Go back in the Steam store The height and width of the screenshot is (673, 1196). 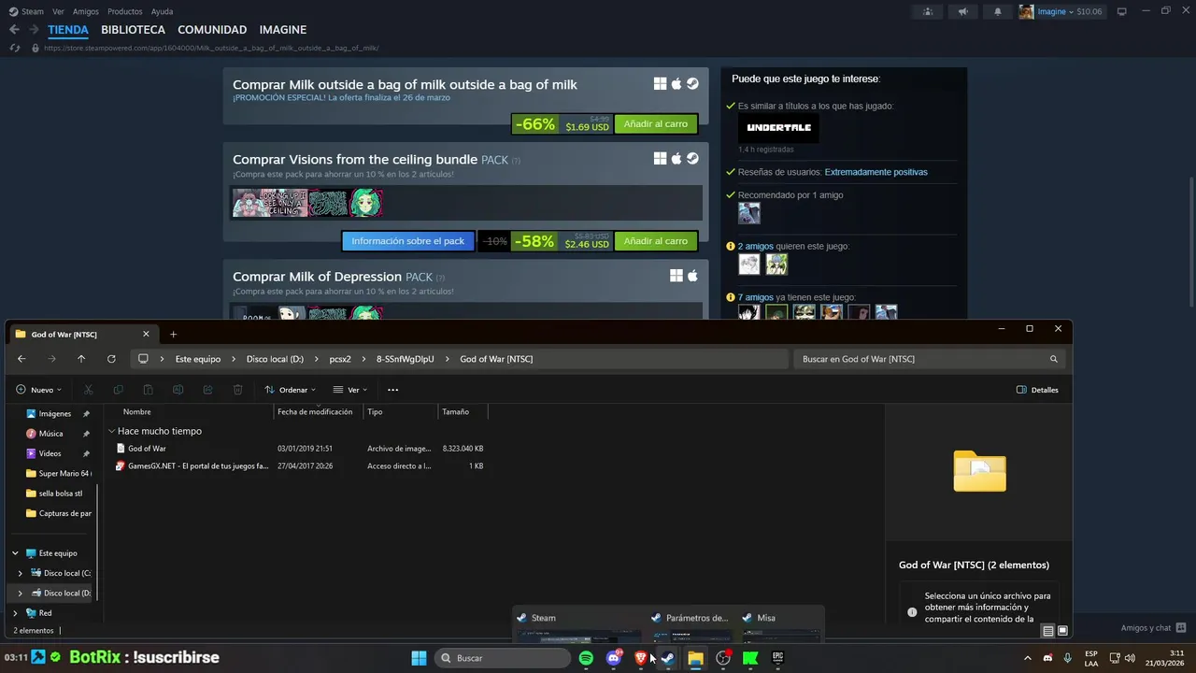coord(14,30)
